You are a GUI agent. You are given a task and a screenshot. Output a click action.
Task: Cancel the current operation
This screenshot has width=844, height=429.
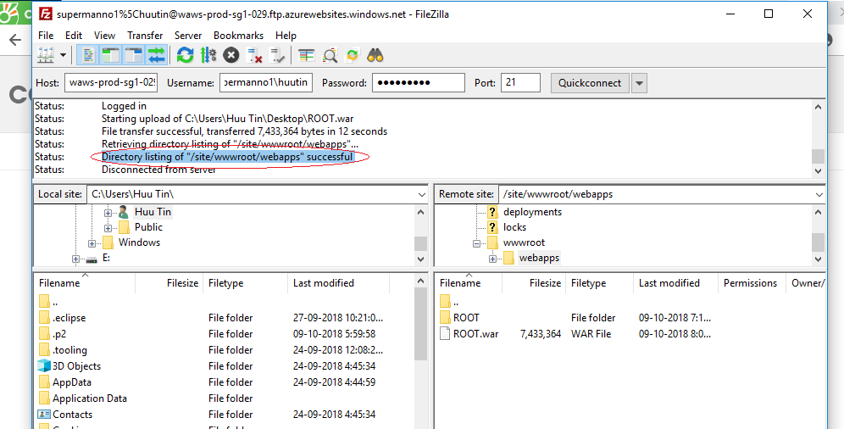click(231, 55)
